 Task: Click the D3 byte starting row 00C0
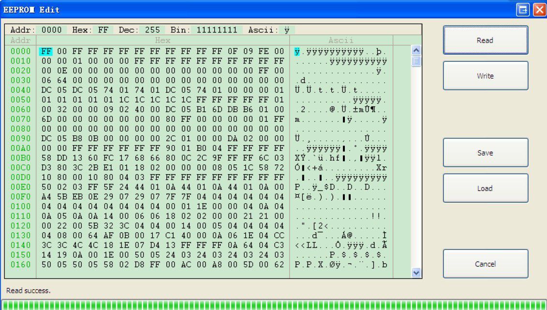(x=46, y=168)
